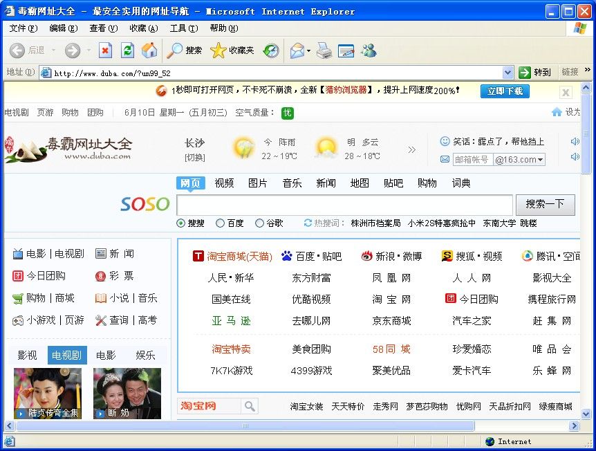Click inside the SOSO search input box
The width and height of the screenshot is (596, 451).
(x=344, y=205)
